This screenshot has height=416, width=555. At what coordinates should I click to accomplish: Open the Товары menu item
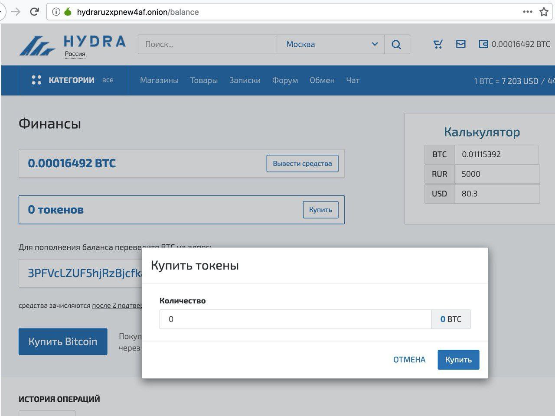coord(204,80)
